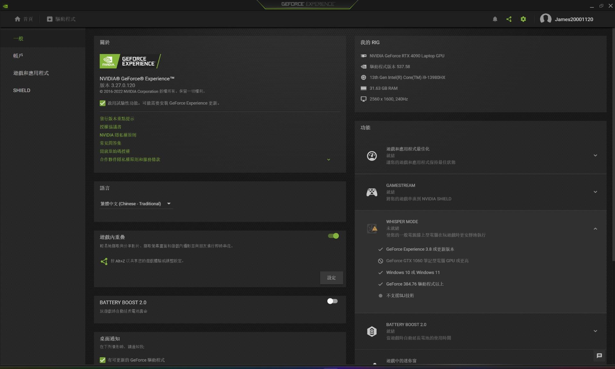Screen dimensions: 615x369
Task: Click the game optimization controller icon
Action: coord(372,156)
